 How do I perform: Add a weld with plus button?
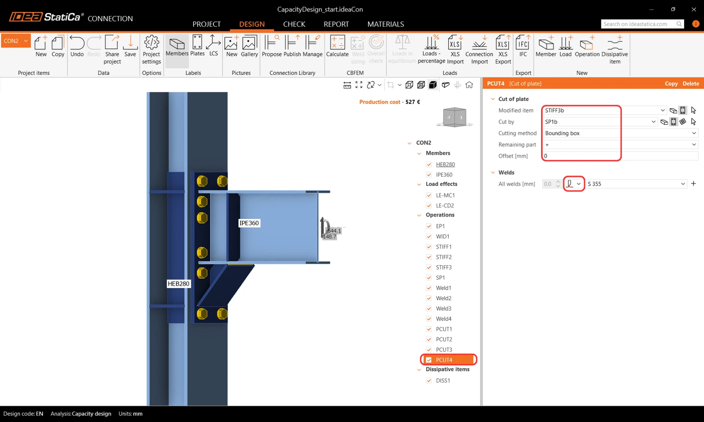click(693, 183)
